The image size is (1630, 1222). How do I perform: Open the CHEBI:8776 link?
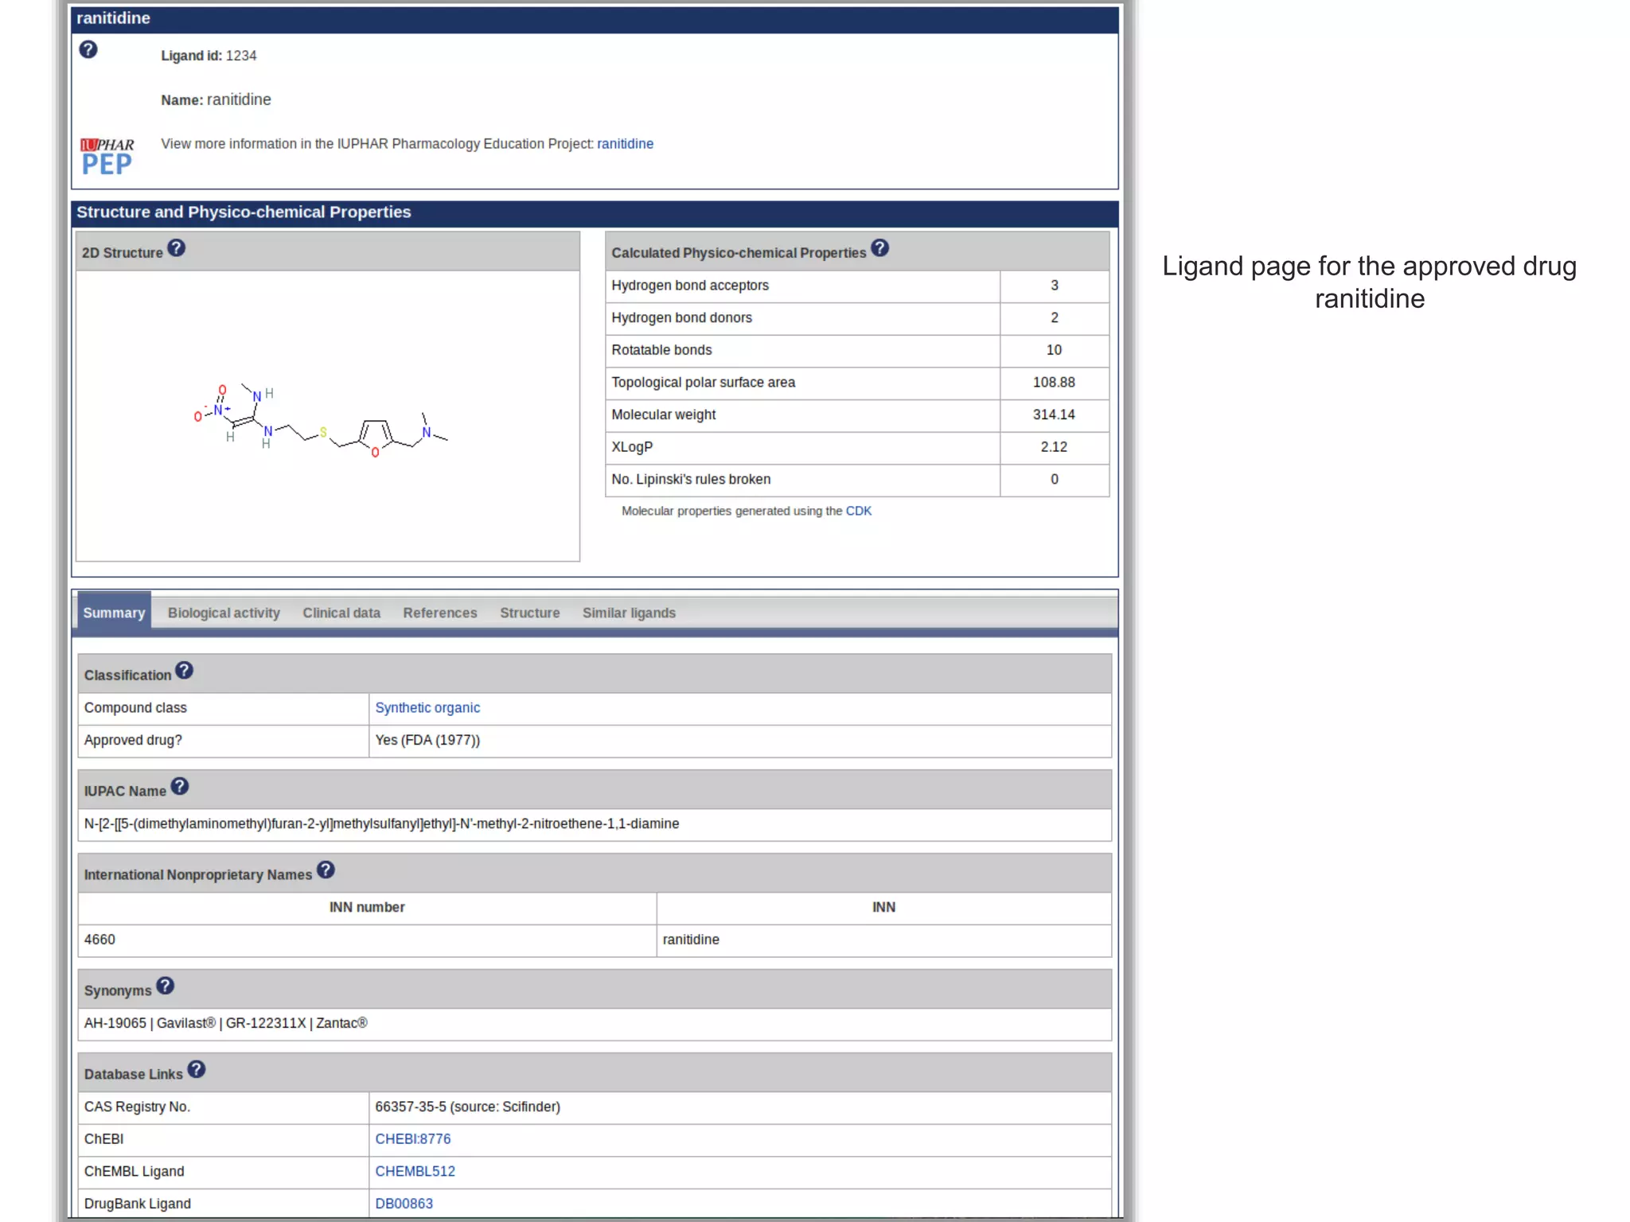click(413, 1139)
